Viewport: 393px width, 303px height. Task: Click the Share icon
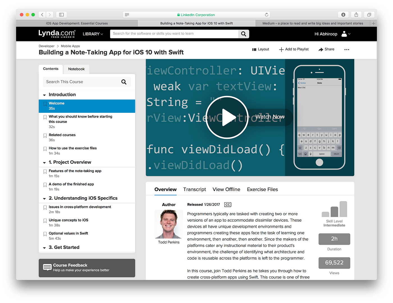(x=320, y=49)
